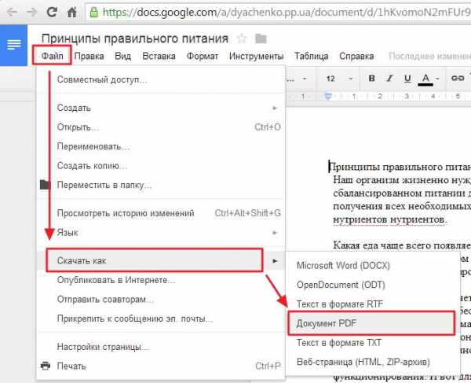Viewport: 471px width, 383px height.
Task: Open the text color picker
Action: click(x=429, y=79)
